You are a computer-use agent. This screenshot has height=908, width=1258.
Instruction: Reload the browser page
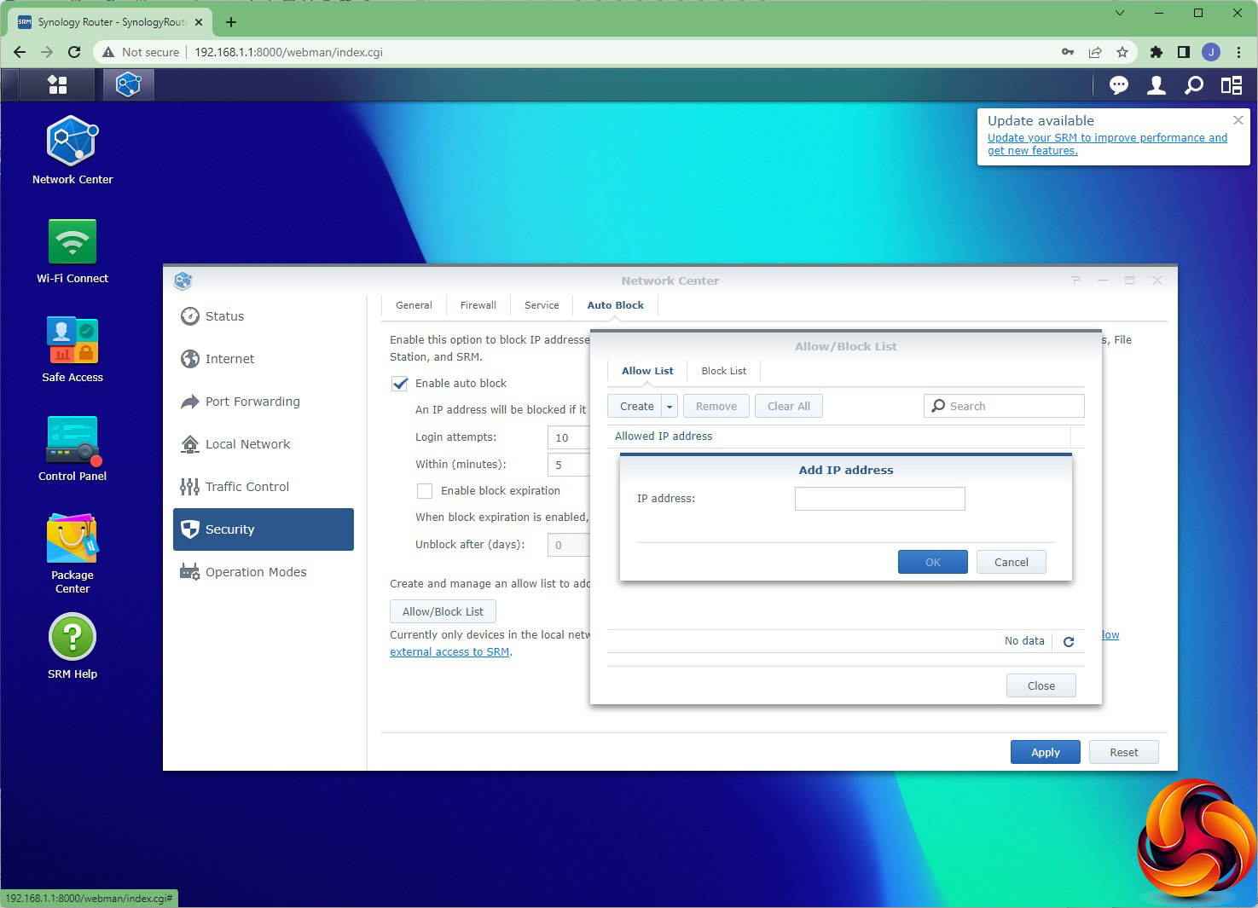tap(74, 52)
